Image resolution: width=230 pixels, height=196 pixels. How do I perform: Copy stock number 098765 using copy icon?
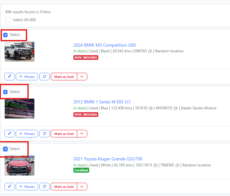[150, 51]
